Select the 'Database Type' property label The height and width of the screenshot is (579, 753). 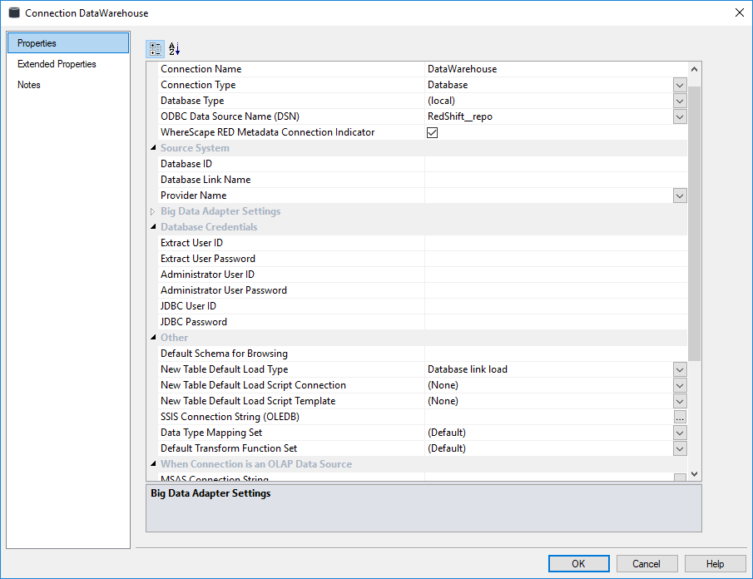[192, 101]
